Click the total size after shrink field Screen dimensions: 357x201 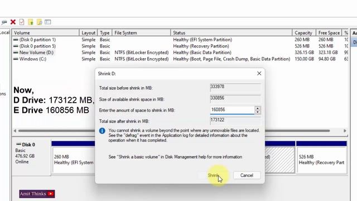(x=235, y=121)
